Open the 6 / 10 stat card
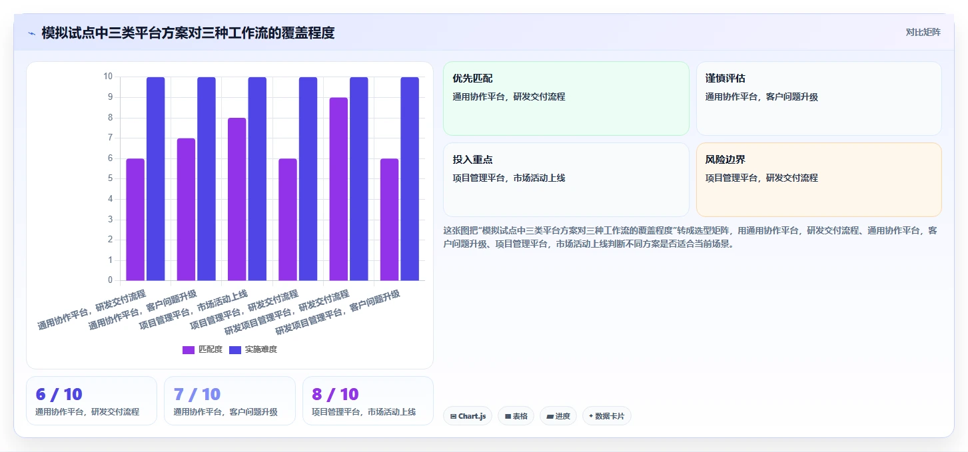 coord(91,401)
